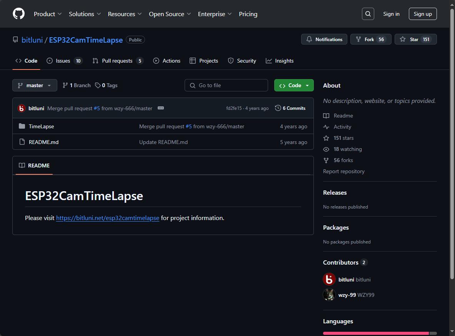Open the TimeLapse folder
This screenshot has width=455, height=336.
[41, 126]
